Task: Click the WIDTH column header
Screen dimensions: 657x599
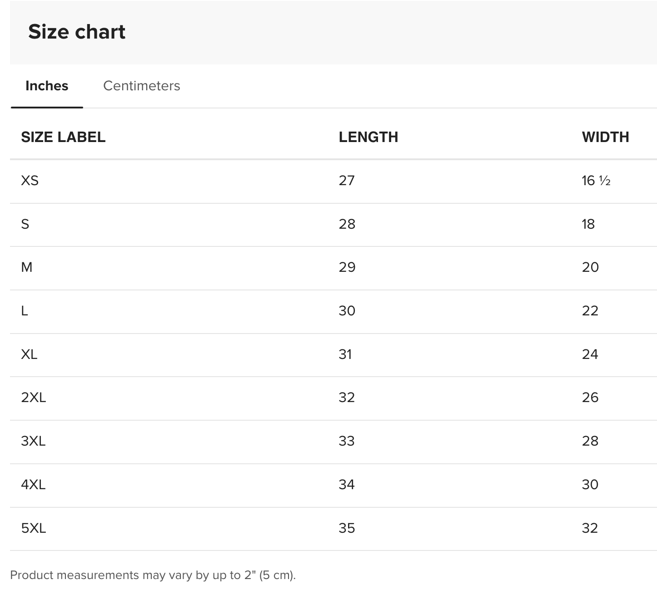Action: coord(605,137)
